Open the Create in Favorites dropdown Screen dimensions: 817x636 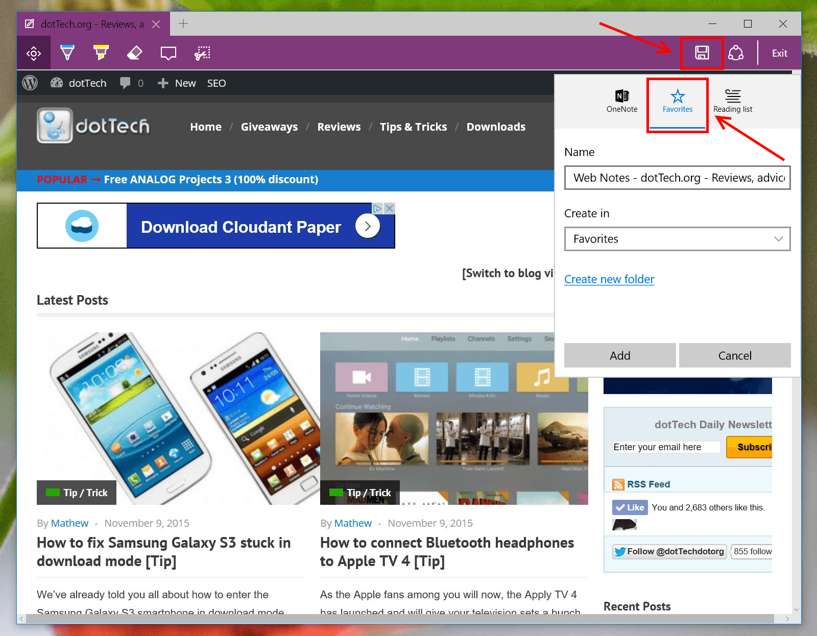(678, 239)
